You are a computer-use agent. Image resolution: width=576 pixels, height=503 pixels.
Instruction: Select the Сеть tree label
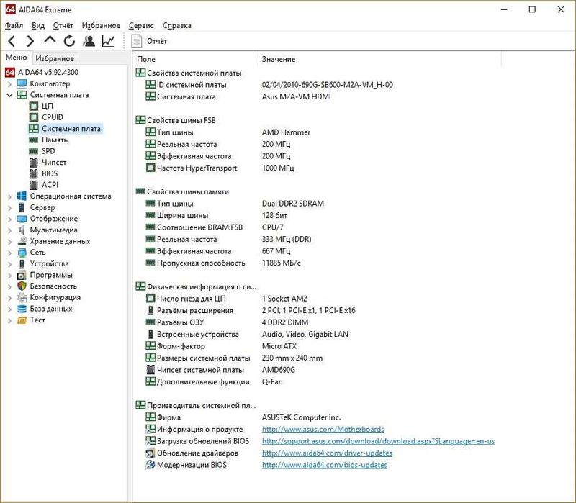pos(38,253)
